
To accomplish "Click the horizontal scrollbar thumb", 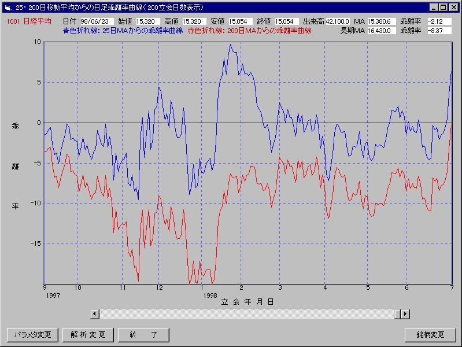I will click(x=398, y=313).
